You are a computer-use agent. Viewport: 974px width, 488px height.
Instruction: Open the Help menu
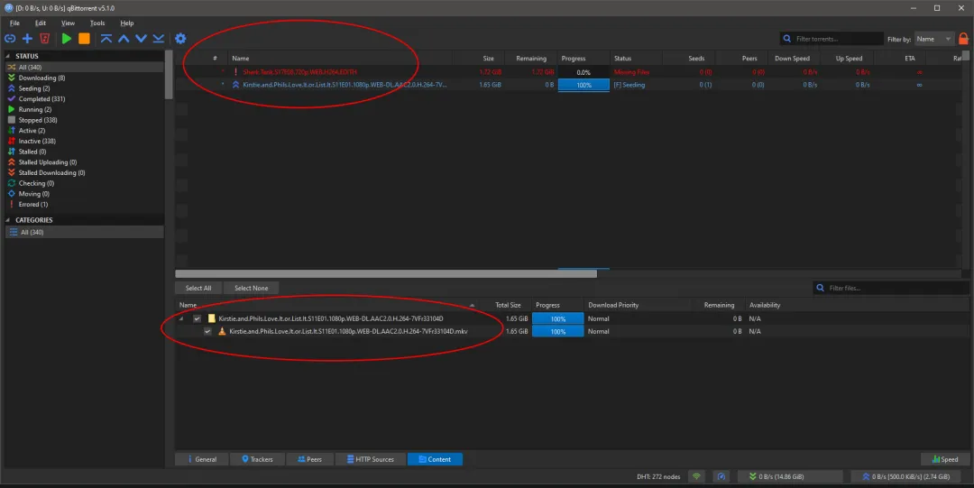(x=127, y=23)
